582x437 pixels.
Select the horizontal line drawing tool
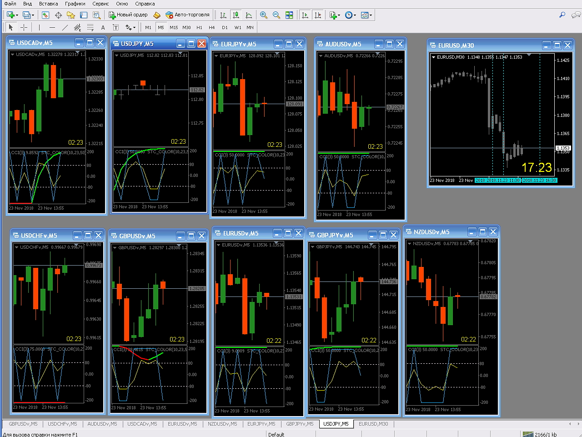click(52, 27)
